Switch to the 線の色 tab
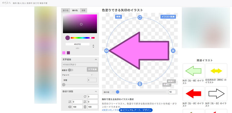Image resolution: width=232 pixels, height=113 pixels. 75,10
